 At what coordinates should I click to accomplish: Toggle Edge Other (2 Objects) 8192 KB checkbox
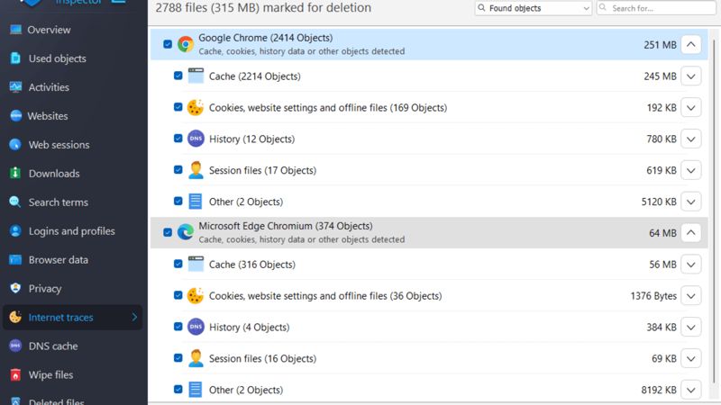coord(178,389)
